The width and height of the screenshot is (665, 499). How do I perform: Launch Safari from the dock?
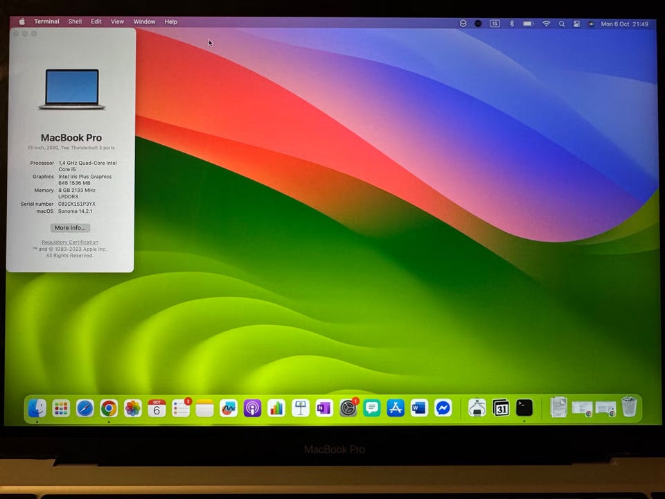tap(85, 408)
